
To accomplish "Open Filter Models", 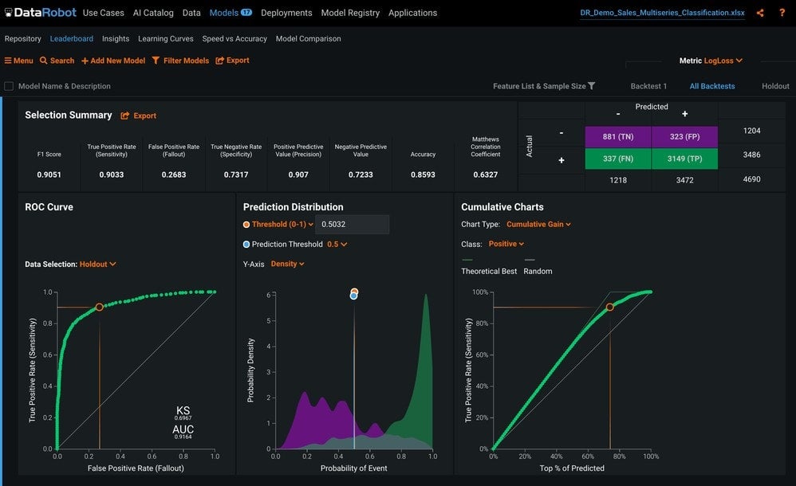I will pos(180,61).
